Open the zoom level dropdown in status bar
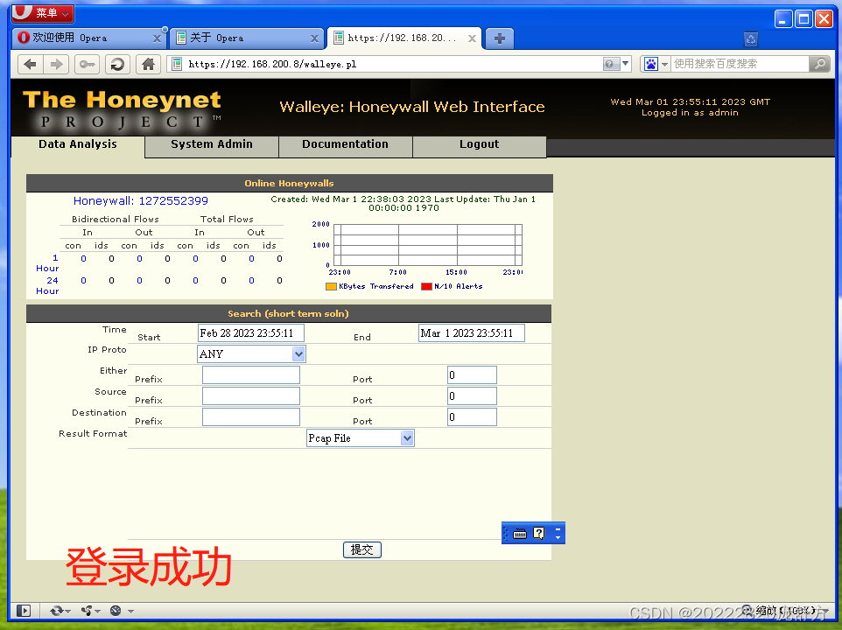This screenshot has height=630, width=842. point(786,611)
